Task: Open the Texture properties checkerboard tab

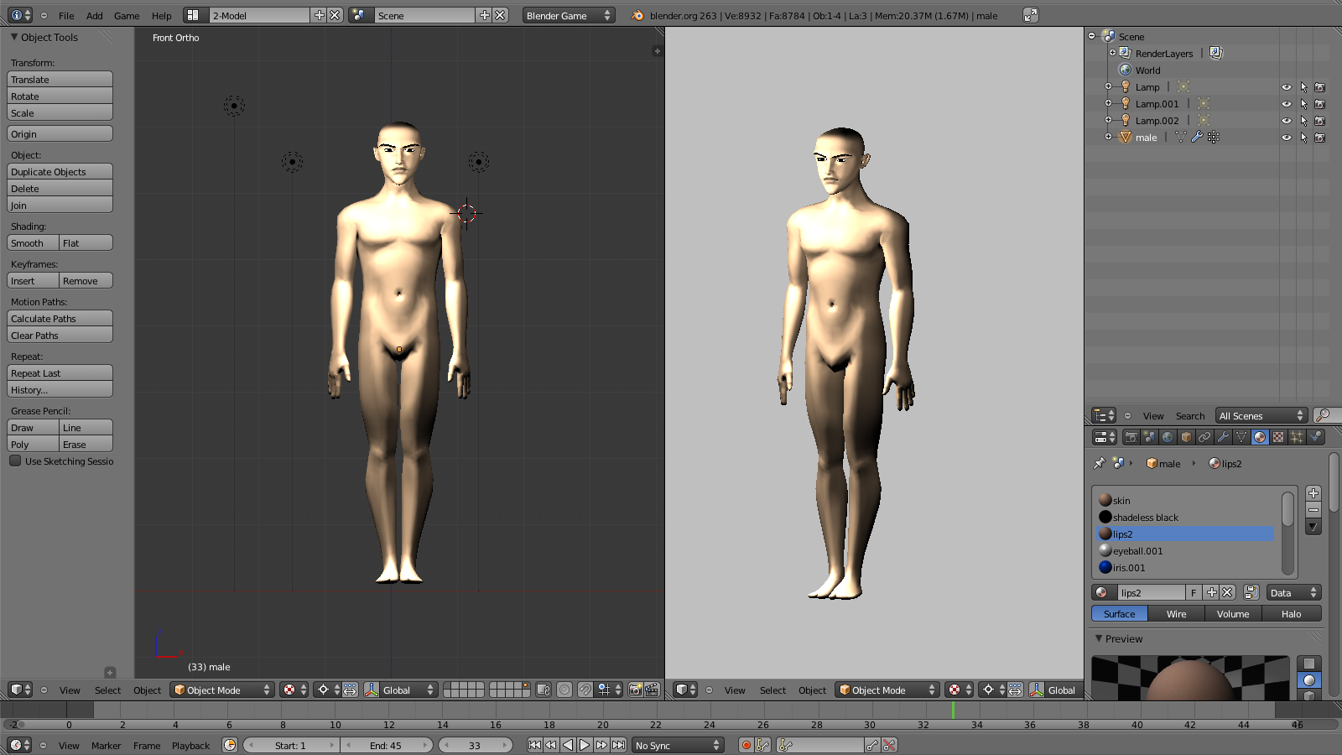Action: (x=1278, y=437)
